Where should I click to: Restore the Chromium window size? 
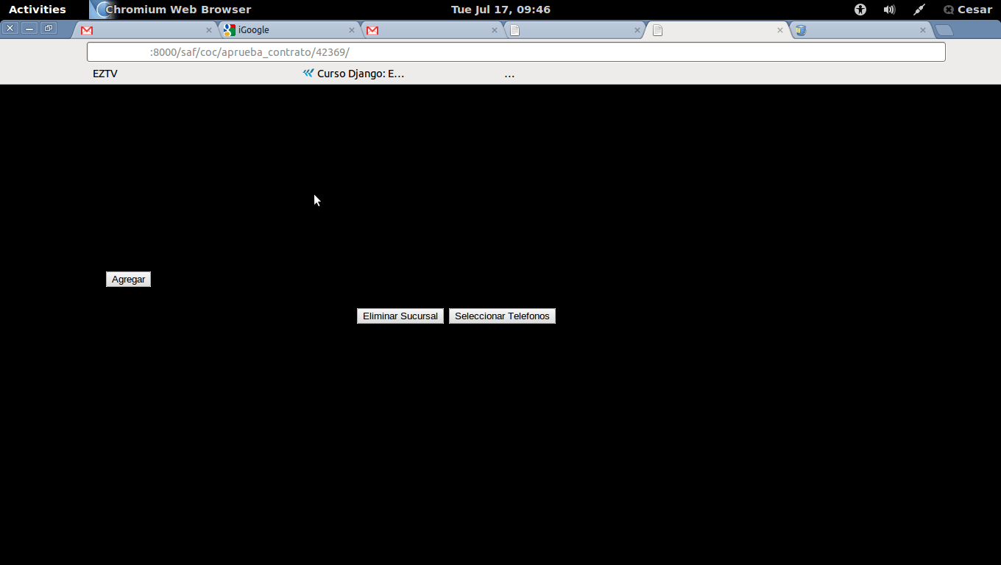(x=49, y=28)
